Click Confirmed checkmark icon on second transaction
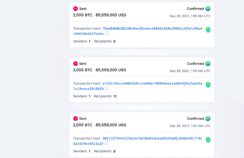 pyautogui.click(x=208, y=64)
